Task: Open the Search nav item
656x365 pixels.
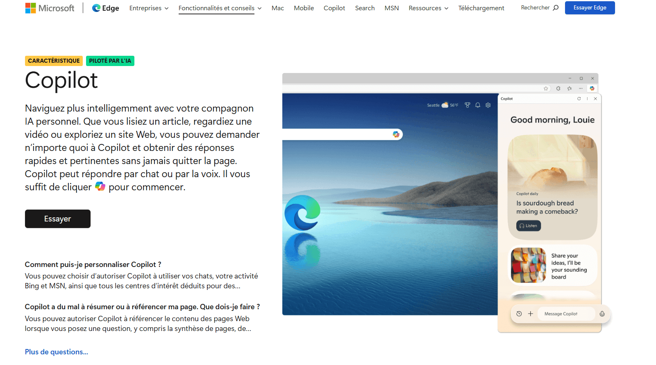Action: (x=365, y=8)
